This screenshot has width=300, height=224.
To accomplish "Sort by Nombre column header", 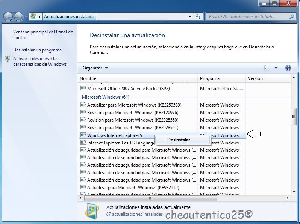I will click(137, 78).
